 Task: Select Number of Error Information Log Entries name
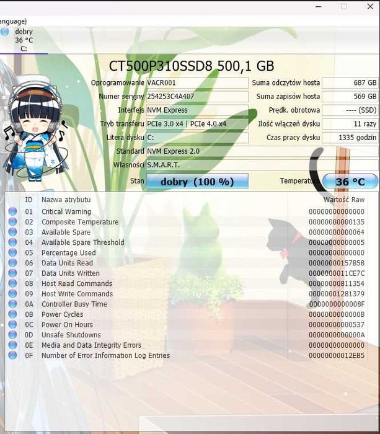105,355
